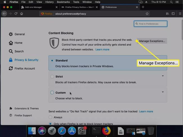The width and height of the screenshot is (183, 137).
Task: Go back using the back arrow button
Action: click(4, 14)
